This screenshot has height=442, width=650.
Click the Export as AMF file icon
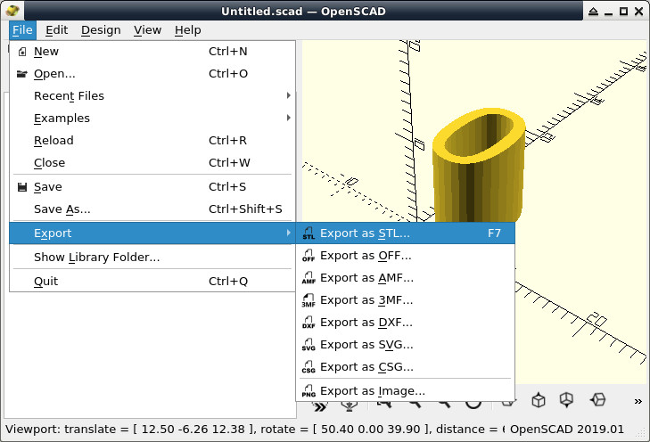pos(309,278)
